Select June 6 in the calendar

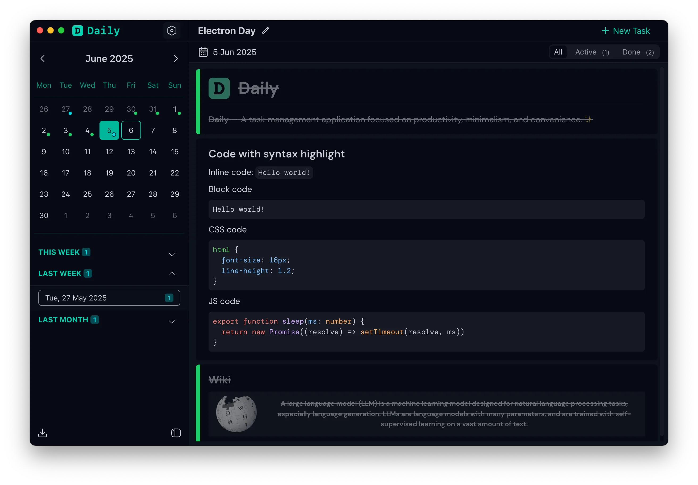pos(131,130)
